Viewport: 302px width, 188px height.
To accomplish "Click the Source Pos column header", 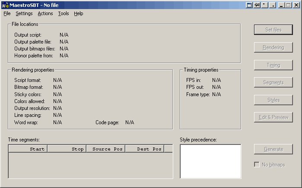I will [106, 149].
